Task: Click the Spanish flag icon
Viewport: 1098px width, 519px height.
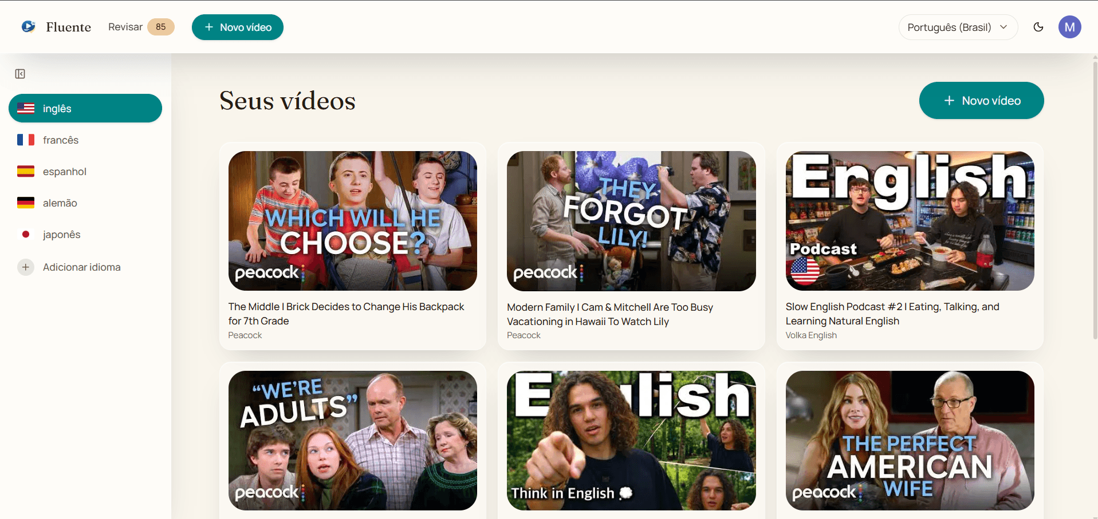Action: tap(26, 171)
